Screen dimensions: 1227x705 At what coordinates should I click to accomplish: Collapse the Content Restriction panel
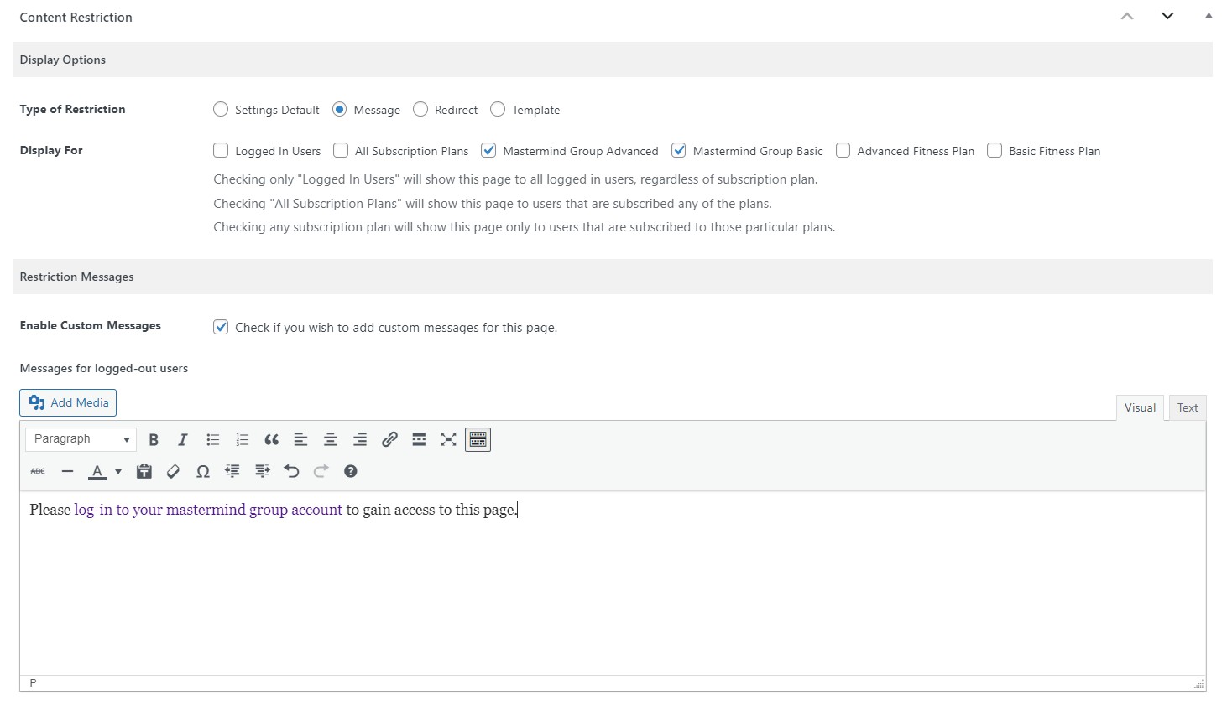tap(1209, 16)
